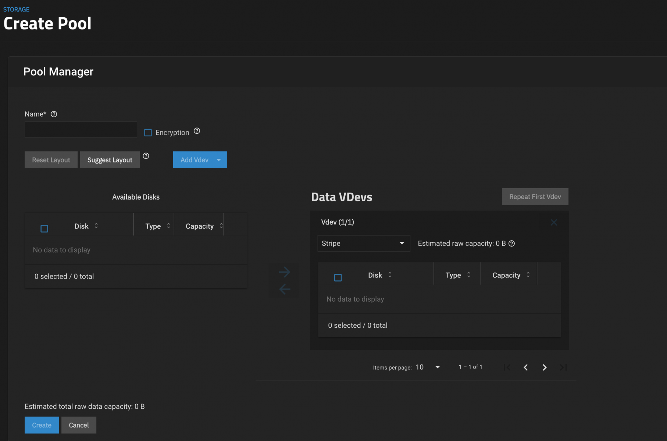Follow the STORAGE breadcrumb link
667x441 pixels.
[16, 9]
